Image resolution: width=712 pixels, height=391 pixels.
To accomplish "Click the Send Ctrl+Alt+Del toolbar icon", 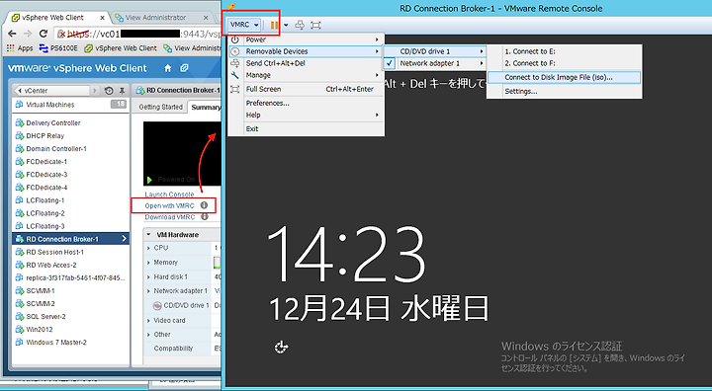I will 300,25.
